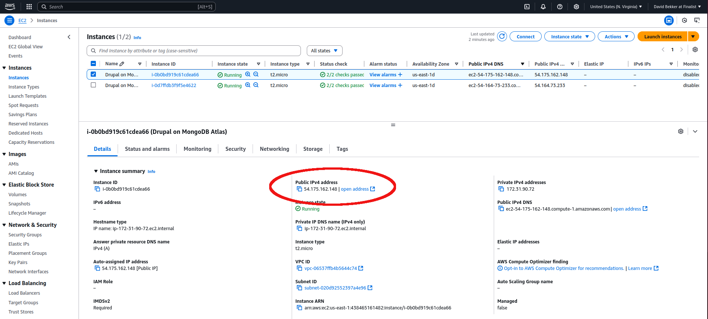Viewport: 708px width, 319px height.
Task: Switch to the Monitoring tab
Action: click(198, 149)
